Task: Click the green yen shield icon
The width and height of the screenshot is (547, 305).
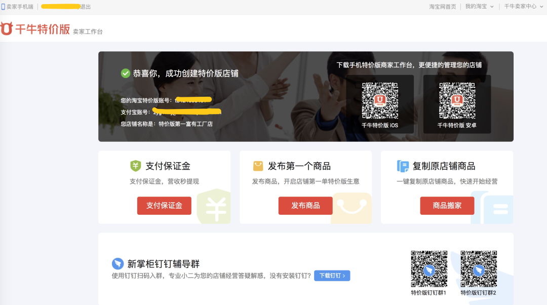Action: click(135, 166)
